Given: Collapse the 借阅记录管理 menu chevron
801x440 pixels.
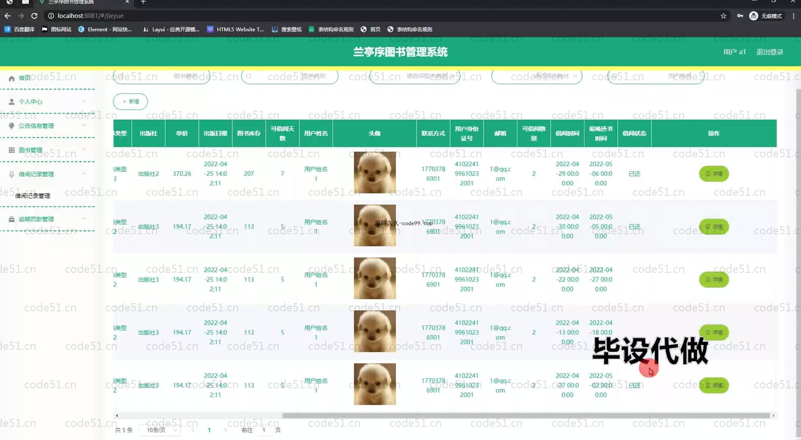Looking at the screenshot, I should pyautogui.click(x=84, y=173).
